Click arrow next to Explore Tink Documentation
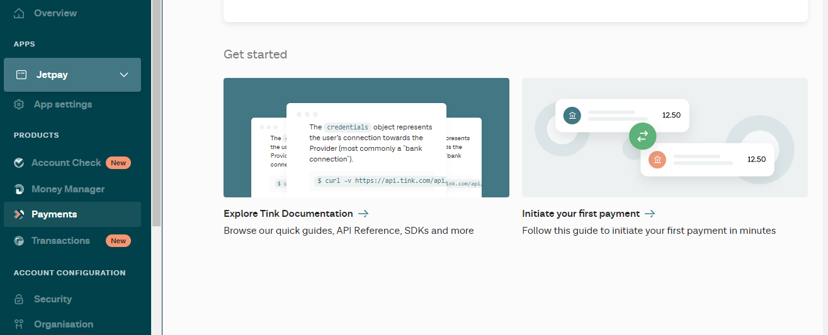The height and width of the screenshot is (335, 828). [x=363, y=214]
